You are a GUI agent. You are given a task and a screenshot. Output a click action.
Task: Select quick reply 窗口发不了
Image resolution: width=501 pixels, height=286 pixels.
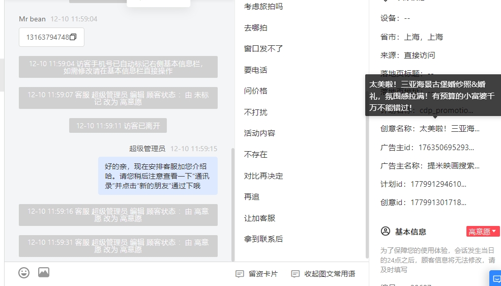[263, 49]
